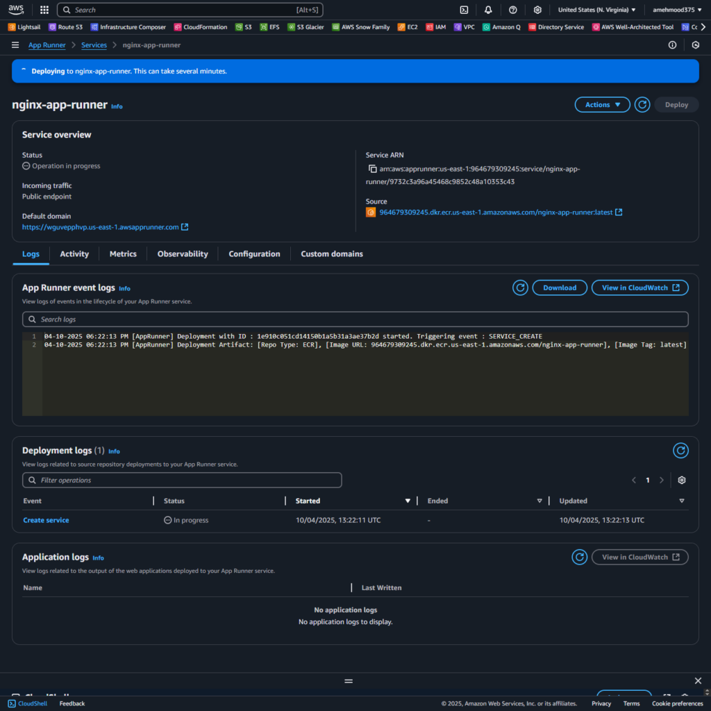Open Info link for App Runner event logs
The height and width of the screenshot is (711, 711).
[125, 288]
